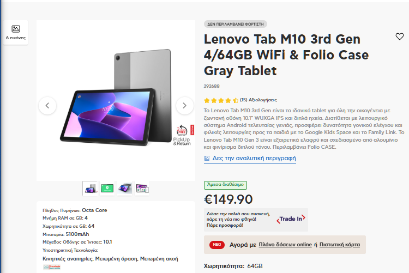The height and width of the screenshot is (273, 409).
Task: Select the green screen thumbnail
Action: (x=107, y=188)
